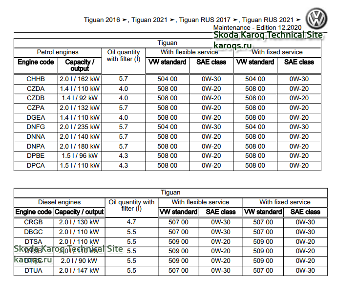This screenshot has height=281, width=337.
Task: Select engine code DPBE
Action: pos(36,156)
